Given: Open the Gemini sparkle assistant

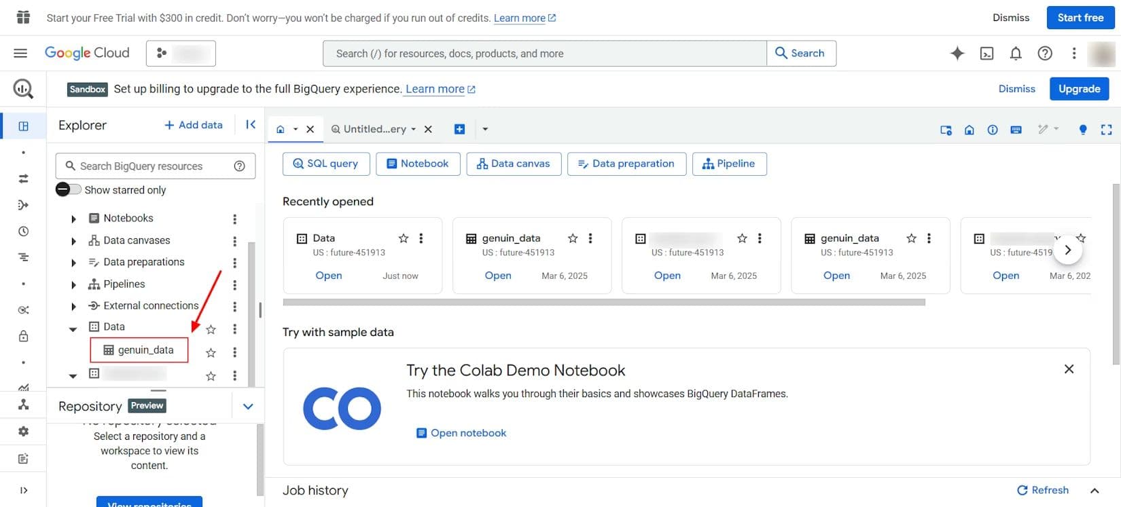Looking at the screenshot, I should pyautogui.click(x=957, y=53).
